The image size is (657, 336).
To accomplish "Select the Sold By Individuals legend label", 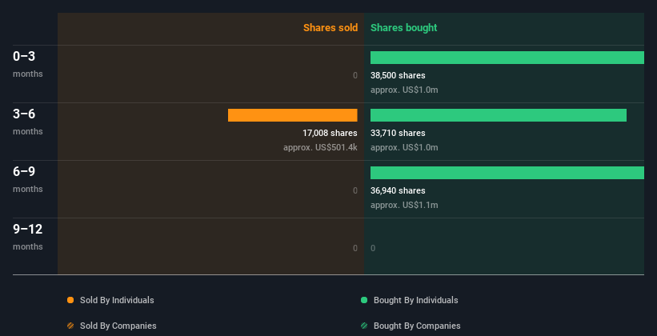I will click(x=117, y=300).
